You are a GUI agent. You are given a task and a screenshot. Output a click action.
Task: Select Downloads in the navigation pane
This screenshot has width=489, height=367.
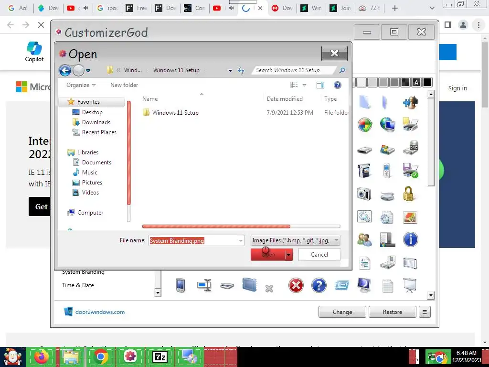tap(96, 122)
